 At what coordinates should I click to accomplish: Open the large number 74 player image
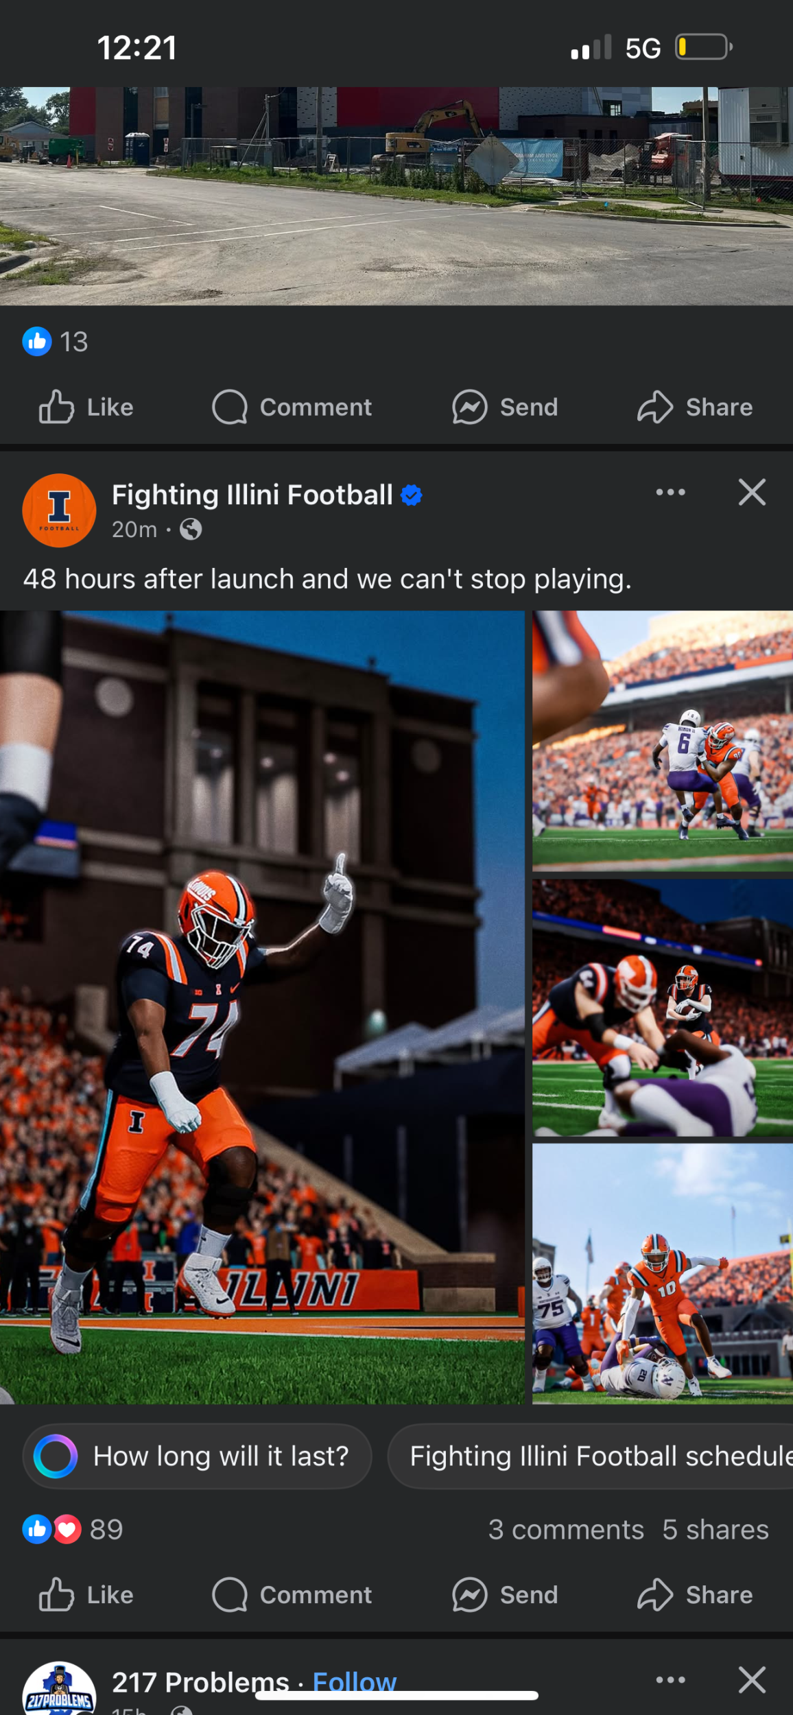click(262, 1006)
